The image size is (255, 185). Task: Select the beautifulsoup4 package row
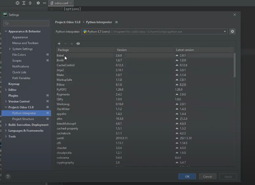(x=145, y=124)
